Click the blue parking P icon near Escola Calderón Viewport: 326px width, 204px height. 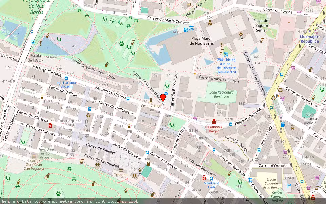(289, 186)
